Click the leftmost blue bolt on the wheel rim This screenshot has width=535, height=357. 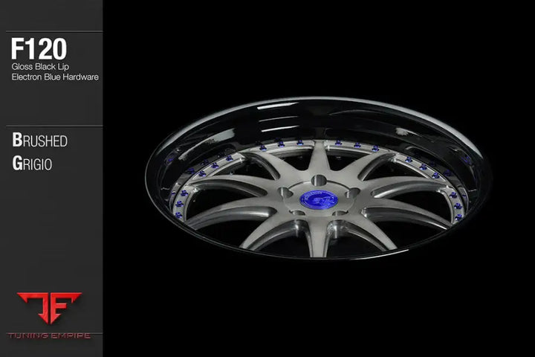pos(173,195)
